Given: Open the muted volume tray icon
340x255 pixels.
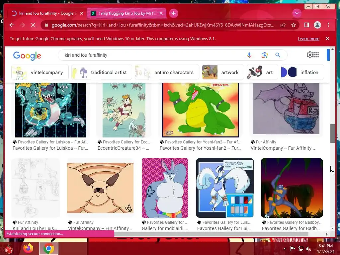Looking at the screenshot, I should (309, 249).
